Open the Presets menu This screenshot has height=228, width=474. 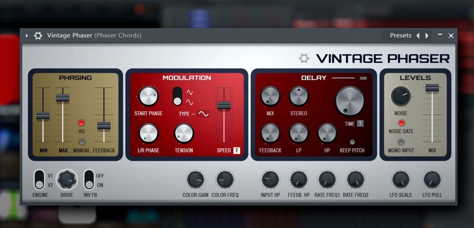401,35
